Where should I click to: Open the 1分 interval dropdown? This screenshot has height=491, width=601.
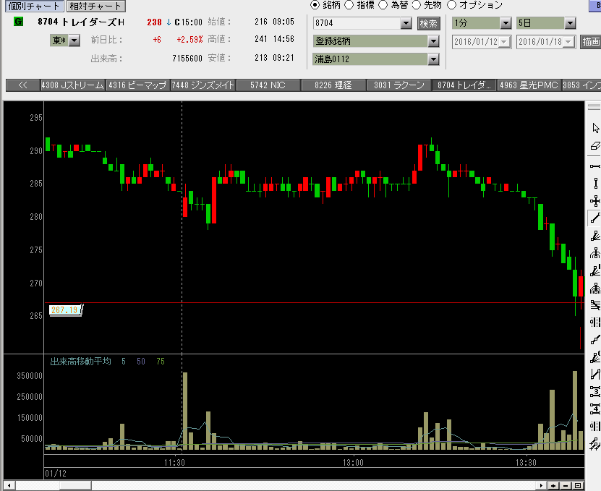point(506,23)
